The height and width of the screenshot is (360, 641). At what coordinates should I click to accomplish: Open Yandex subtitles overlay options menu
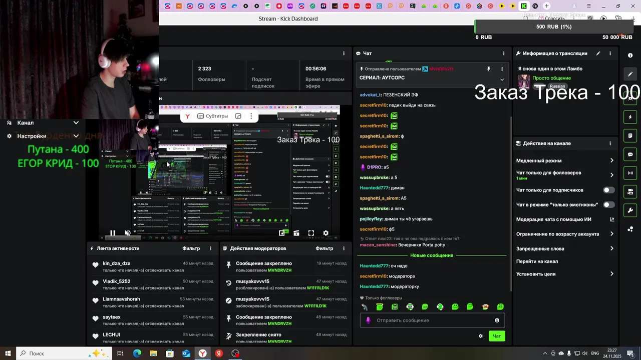pyautogui.click(x=251, y=116)
